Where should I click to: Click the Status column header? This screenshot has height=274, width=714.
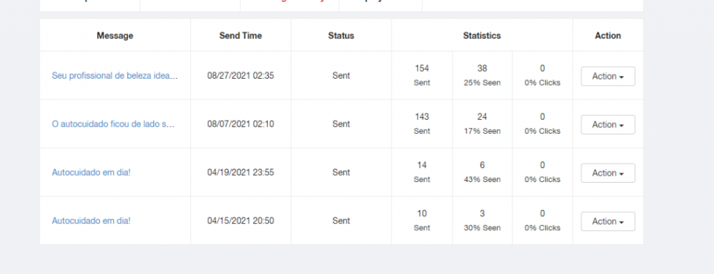point(341,36)
